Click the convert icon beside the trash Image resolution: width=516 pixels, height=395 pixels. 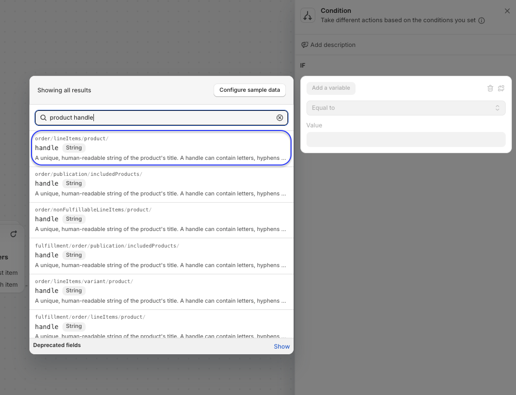tap(501, 88)
